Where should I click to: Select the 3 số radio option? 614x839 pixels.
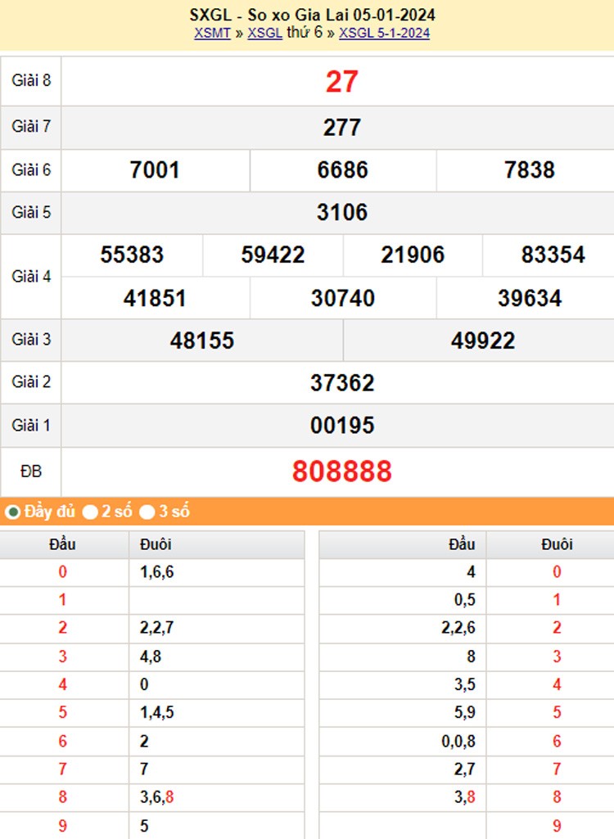(x=147, y=512)
